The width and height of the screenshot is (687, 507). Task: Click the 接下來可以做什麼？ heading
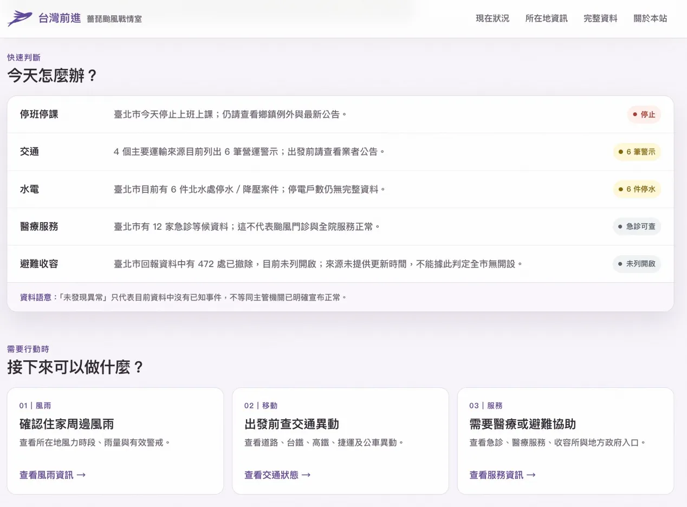pos(76,367)
